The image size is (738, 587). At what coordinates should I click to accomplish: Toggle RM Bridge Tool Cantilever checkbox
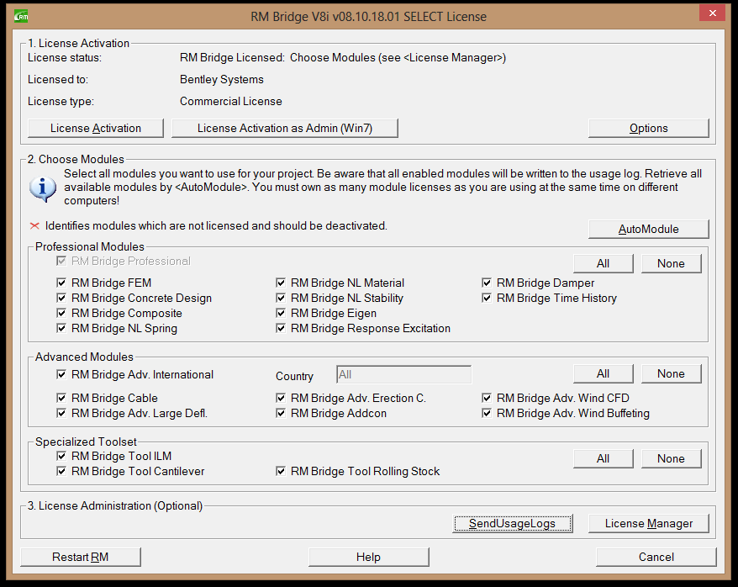[61, 471]
